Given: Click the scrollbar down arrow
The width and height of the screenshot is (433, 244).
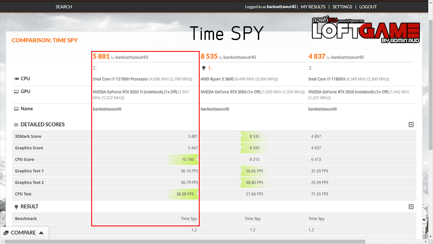Looking at the screenshot, I should (431, 237).
